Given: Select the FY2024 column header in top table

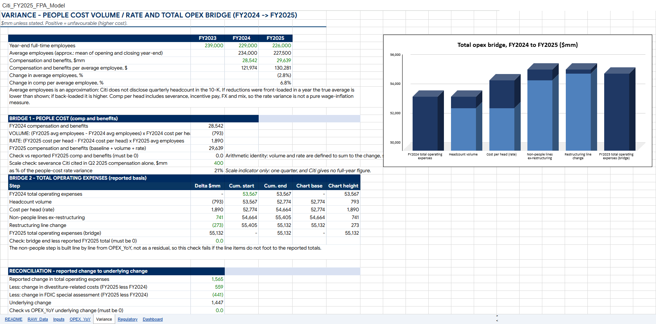Looking at the screenshot, I should 242,38.
